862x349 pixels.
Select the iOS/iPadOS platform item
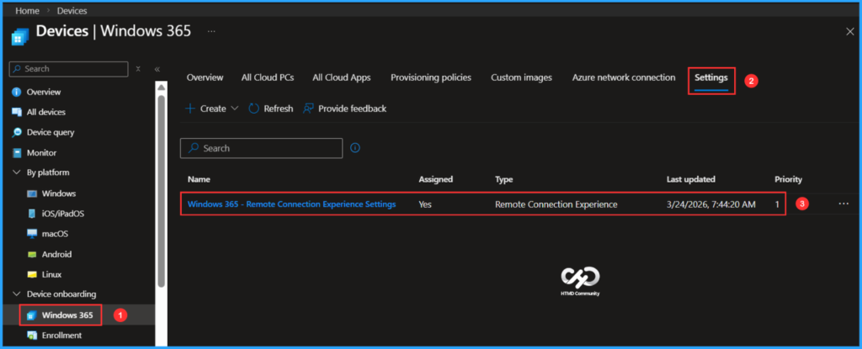[62, 214]
